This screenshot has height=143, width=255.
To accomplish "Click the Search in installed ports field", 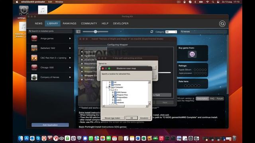I will (50, 31).
